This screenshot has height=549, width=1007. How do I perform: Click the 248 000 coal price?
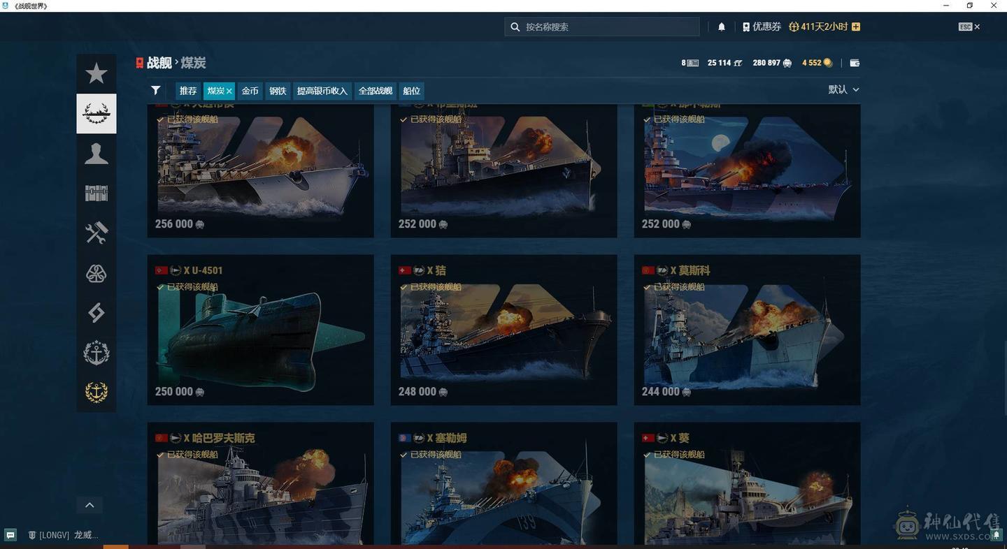click(423, 392)
